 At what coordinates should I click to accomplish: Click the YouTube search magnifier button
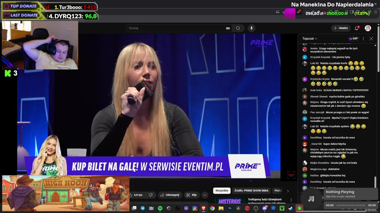tap(238, 28)
